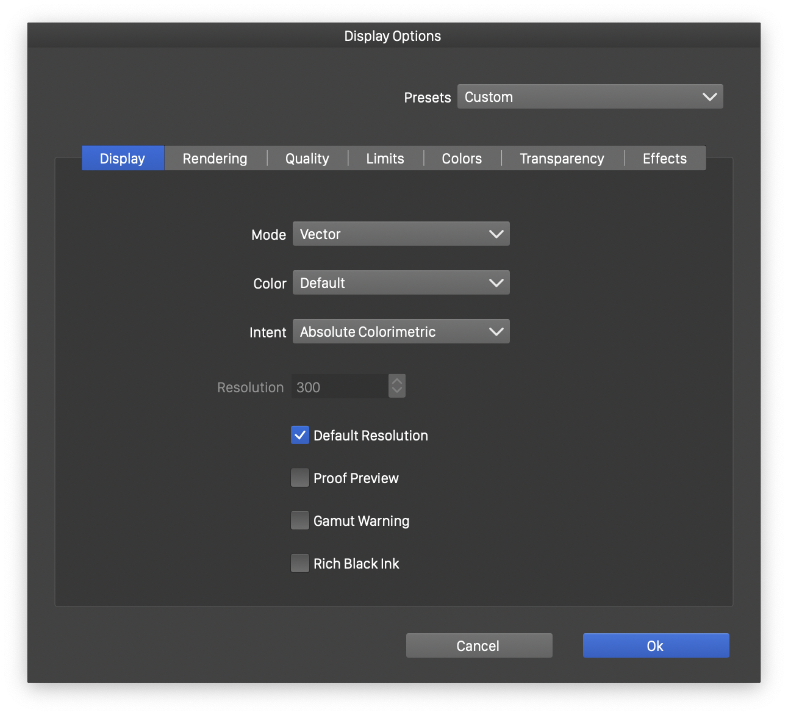Uncheck the Default Resolution checkbox

300,435
